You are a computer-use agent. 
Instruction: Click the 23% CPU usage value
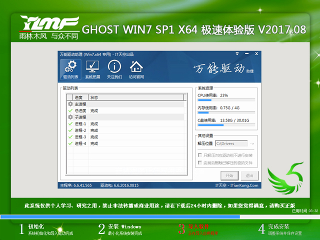coord(224,95)
